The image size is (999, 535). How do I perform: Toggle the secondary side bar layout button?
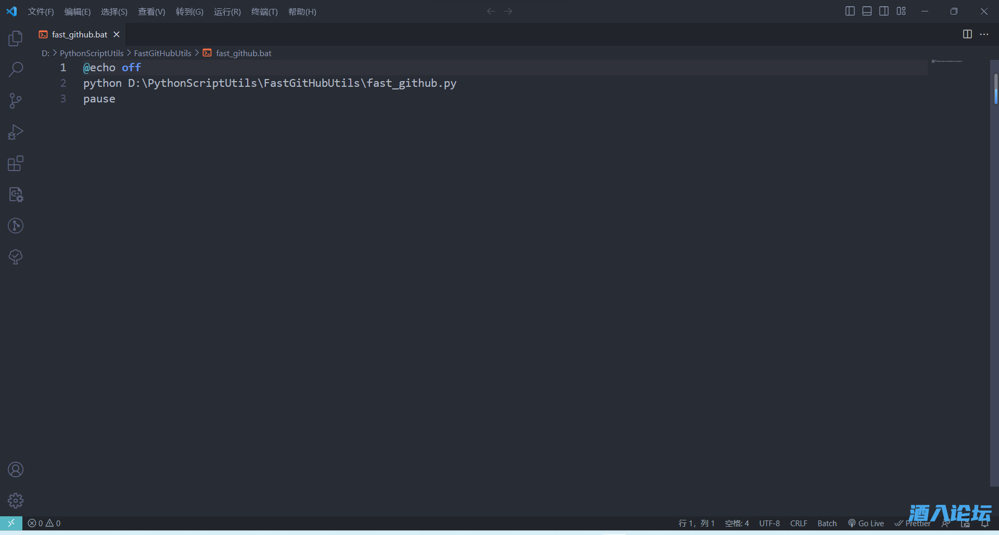[884, 11]
